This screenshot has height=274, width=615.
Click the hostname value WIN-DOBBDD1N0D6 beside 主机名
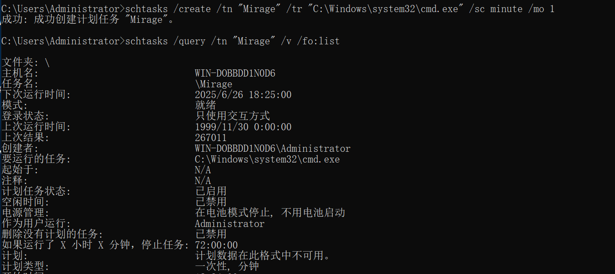tap(235, 73)
